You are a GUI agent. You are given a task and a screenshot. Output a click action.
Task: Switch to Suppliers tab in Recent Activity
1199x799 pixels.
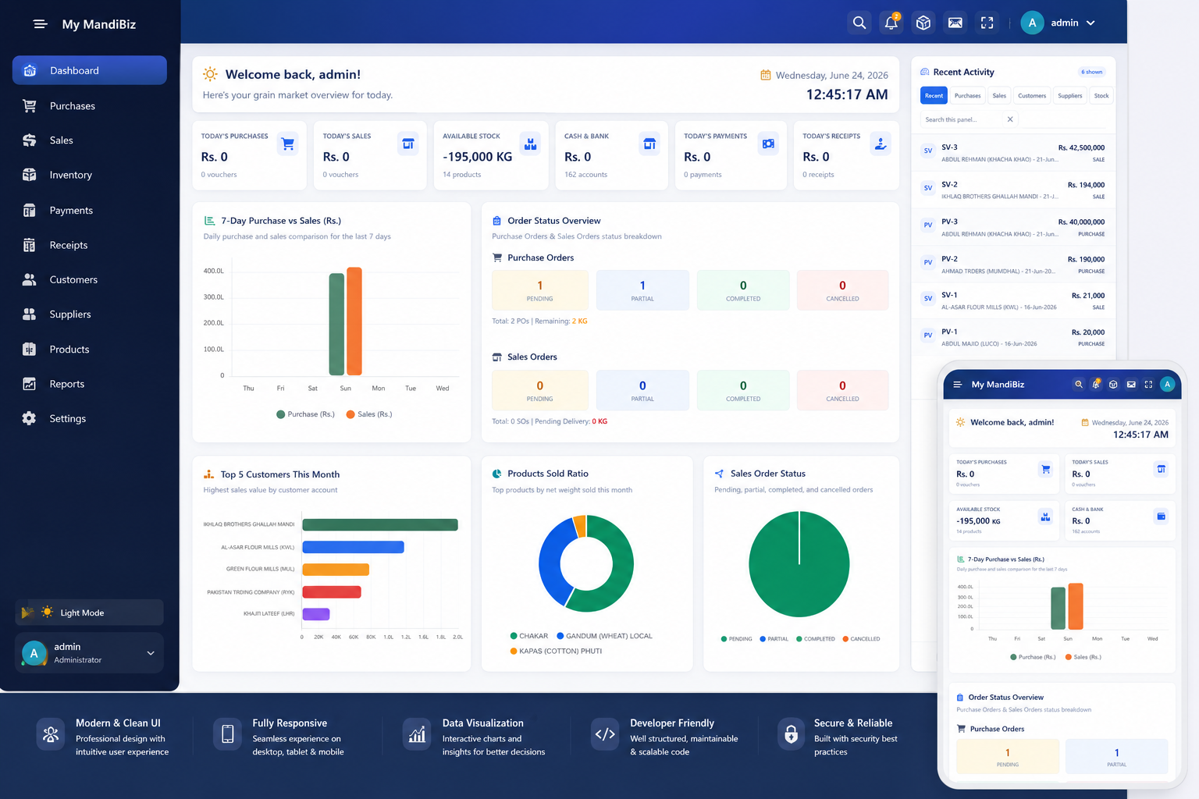(1070, 96)
